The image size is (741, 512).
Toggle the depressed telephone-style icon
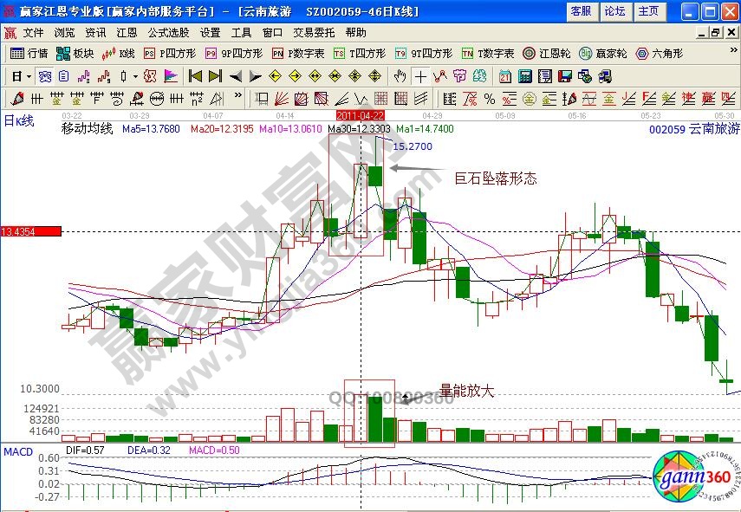pyautogui.click(x=45, y=76)
